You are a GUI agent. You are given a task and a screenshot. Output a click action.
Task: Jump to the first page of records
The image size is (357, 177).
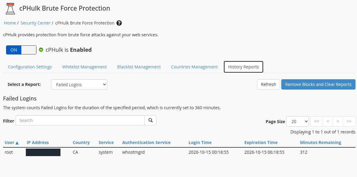point(317,121)
